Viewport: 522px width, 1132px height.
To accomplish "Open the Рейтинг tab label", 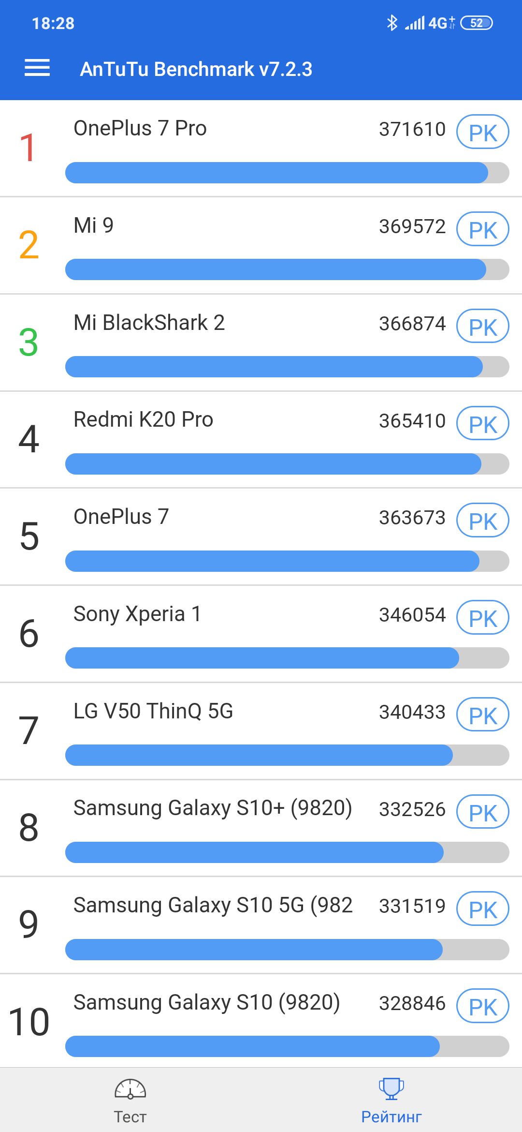I will 391,1117.
